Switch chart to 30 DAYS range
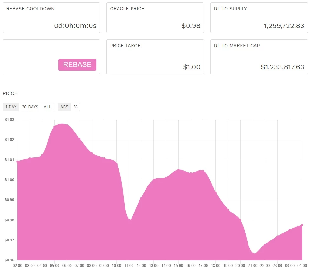The height and width of the screenshot is (270, 312). pos(30,107)
